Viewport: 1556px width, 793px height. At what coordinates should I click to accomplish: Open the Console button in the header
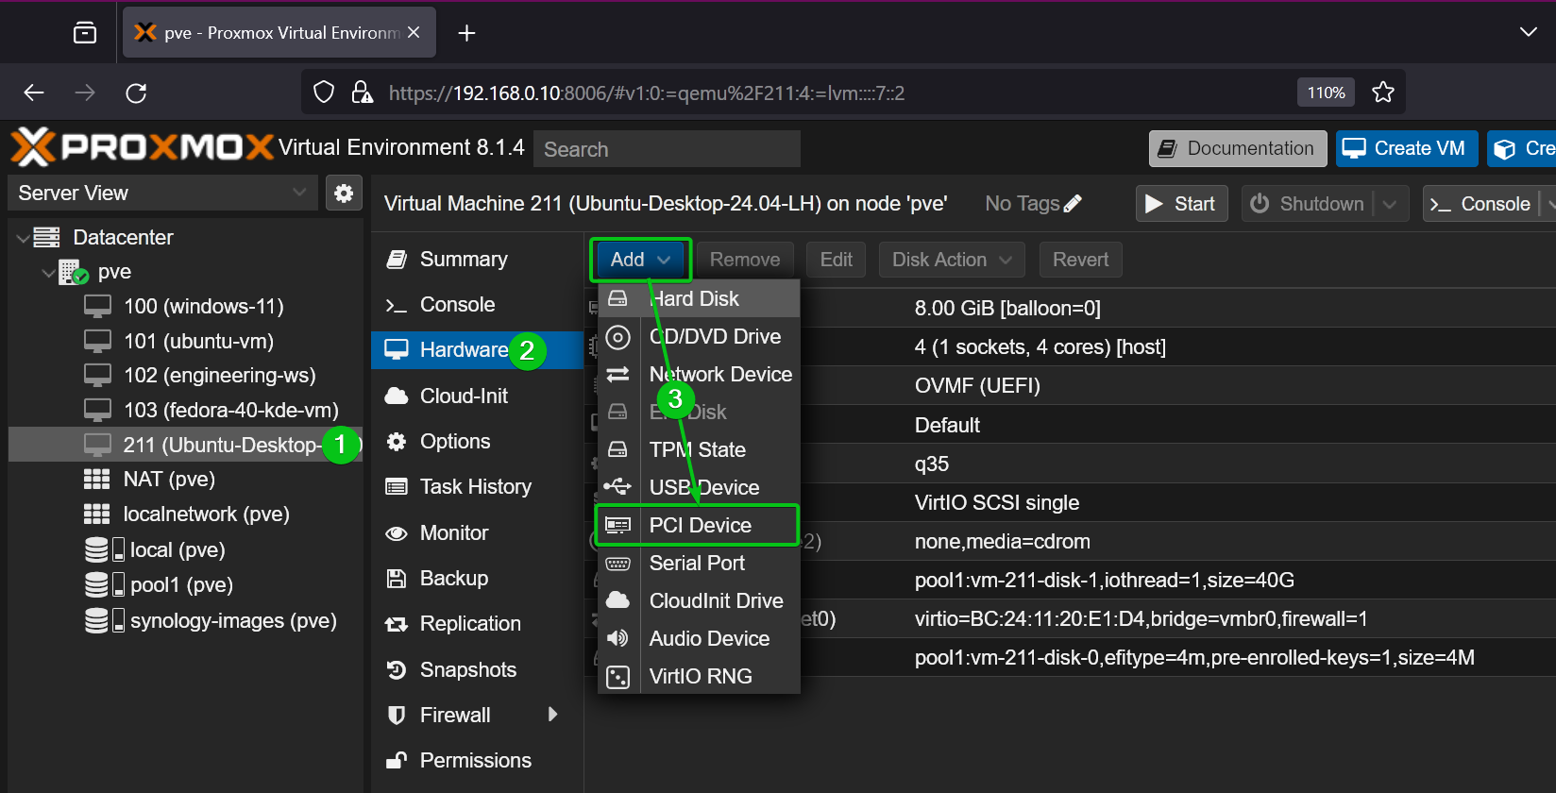pos(1481,204)
